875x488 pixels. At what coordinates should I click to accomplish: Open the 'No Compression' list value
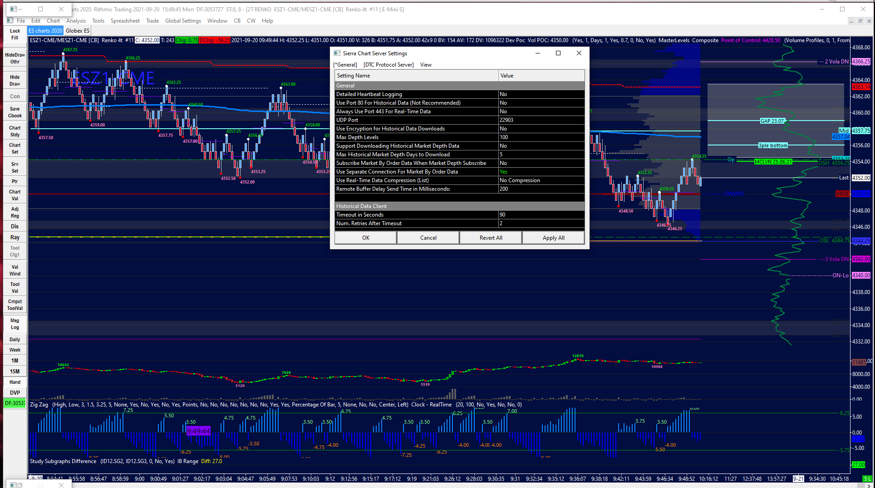coord(541,180)
